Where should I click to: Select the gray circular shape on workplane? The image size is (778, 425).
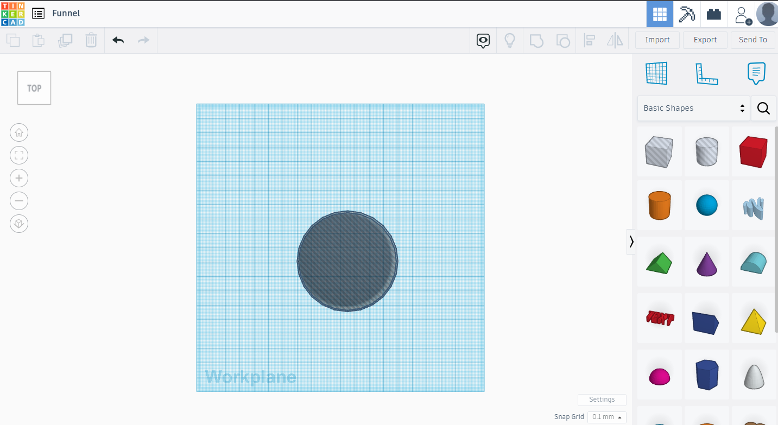pos(347,261)
